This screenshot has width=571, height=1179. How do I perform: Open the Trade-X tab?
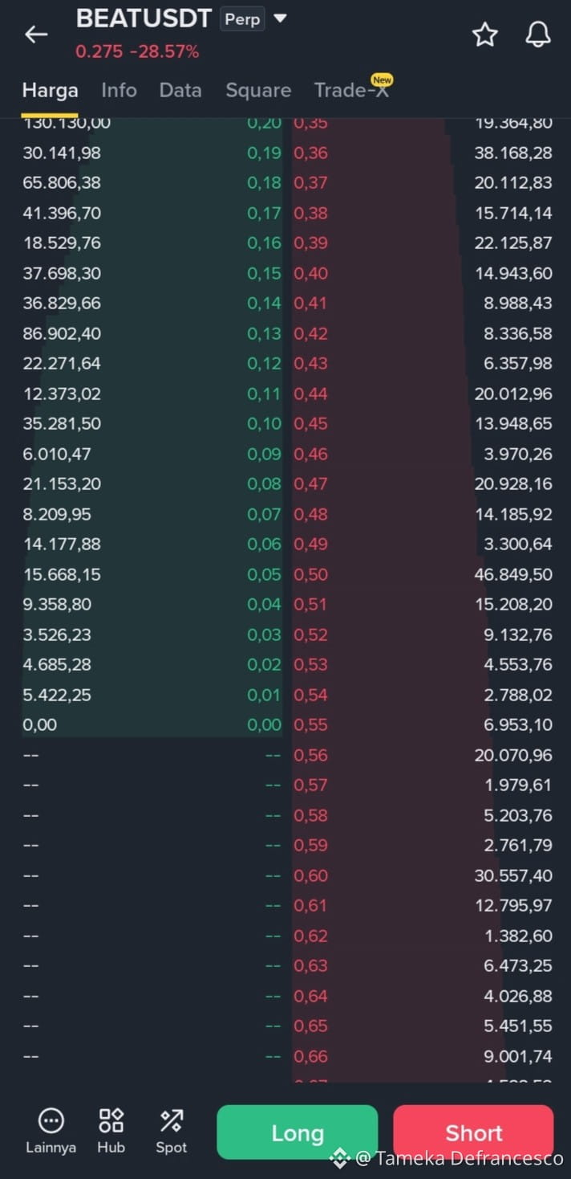click(352, 90)
